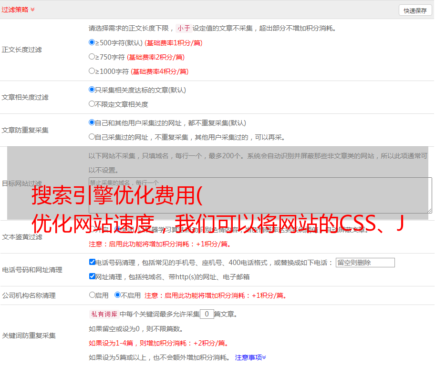Click the 公司机构名称清理 row label
Screen dimensions: 435x366
pyautogui.click(x=29, y=295)
